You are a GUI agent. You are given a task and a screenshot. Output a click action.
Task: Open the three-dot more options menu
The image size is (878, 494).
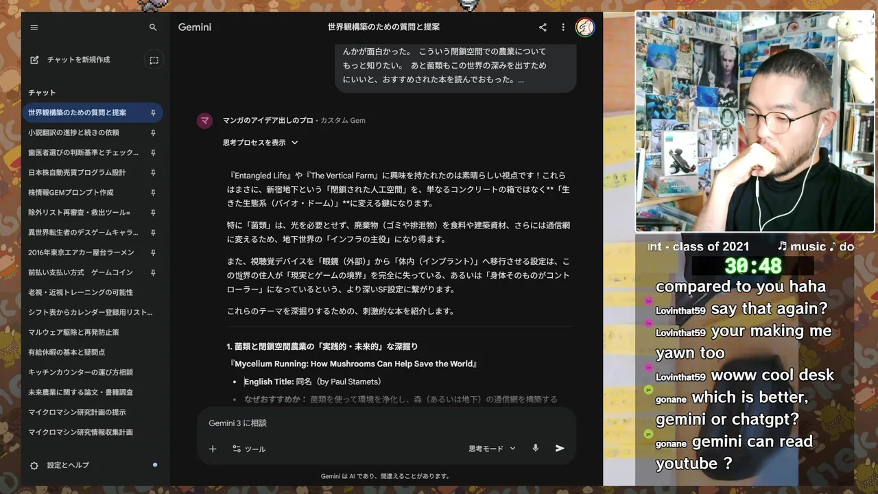point(563,27)
